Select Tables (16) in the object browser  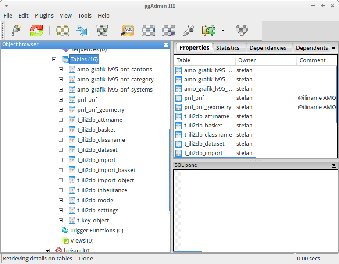pyautogui.click(x=84, y=60)
